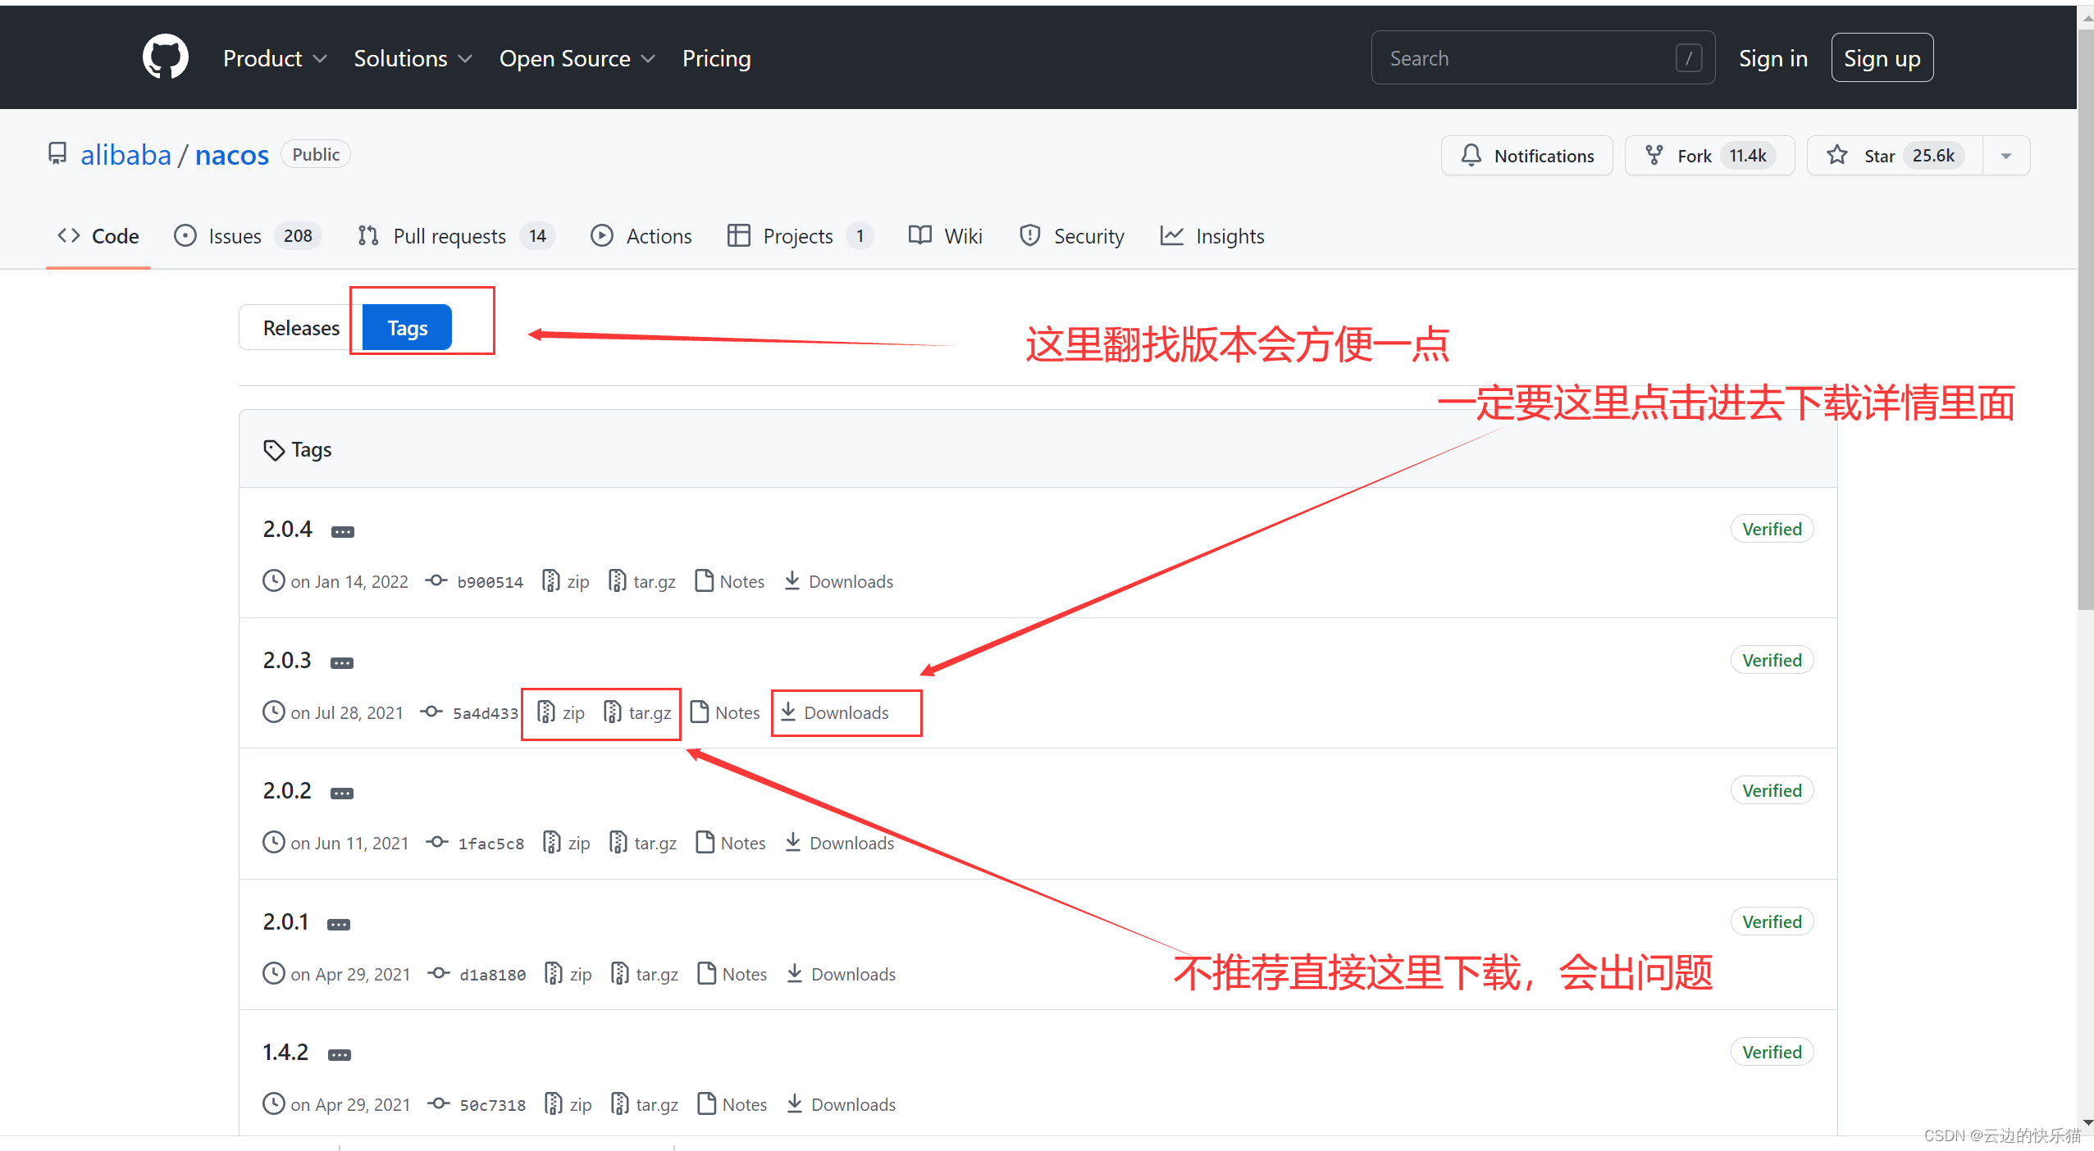
Task: Open the Security tab
Action: click(1071, 236)
